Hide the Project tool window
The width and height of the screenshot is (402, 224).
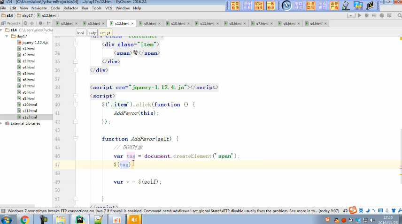pos(49,23)
